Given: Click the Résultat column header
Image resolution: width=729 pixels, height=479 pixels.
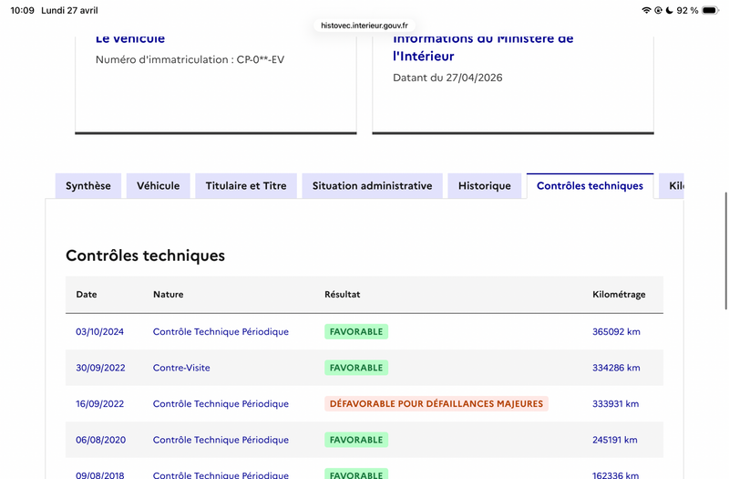Looking at the screenshot, I should click(x=343, y=294).
